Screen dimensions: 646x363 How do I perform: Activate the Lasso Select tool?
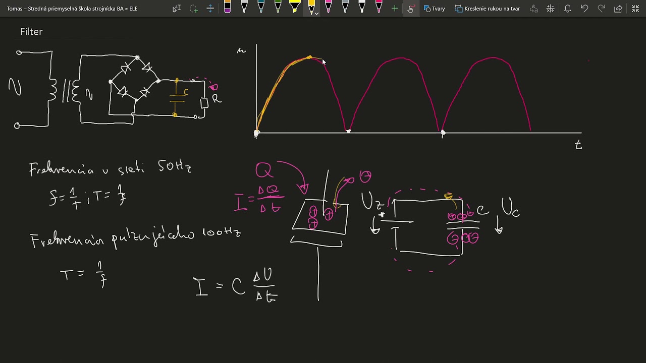pyautogui.click(x=194, y=9)
